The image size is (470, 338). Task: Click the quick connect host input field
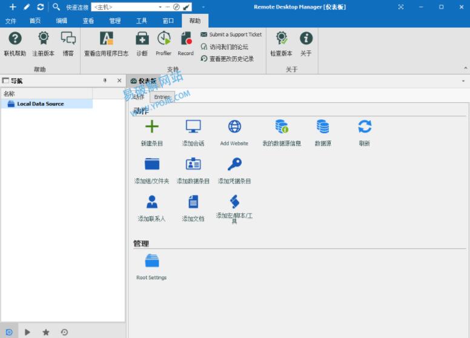[x=124, y=7]
